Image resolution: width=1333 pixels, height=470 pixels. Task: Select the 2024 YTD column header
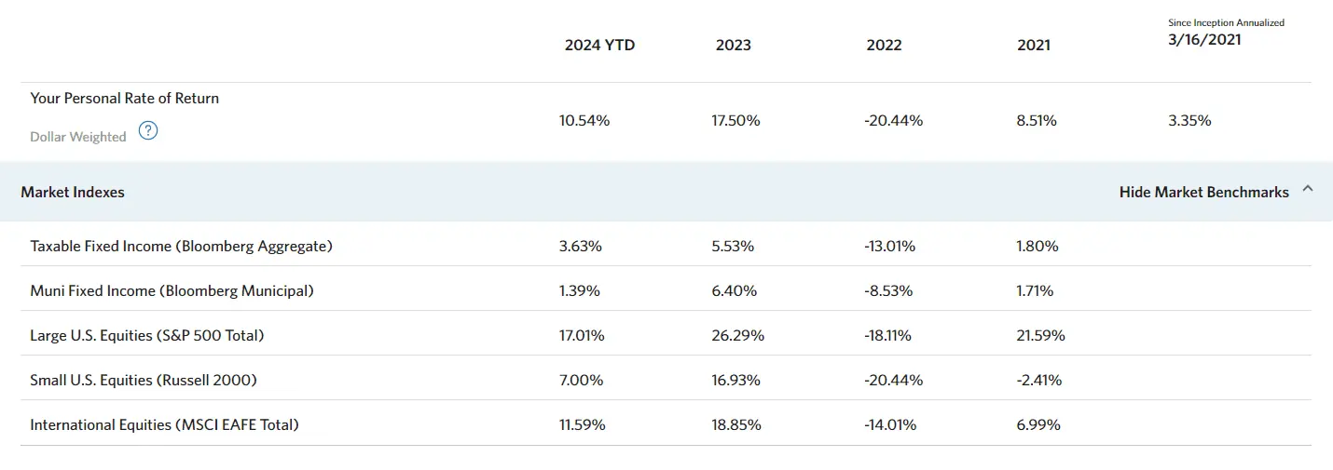point(599,45)
